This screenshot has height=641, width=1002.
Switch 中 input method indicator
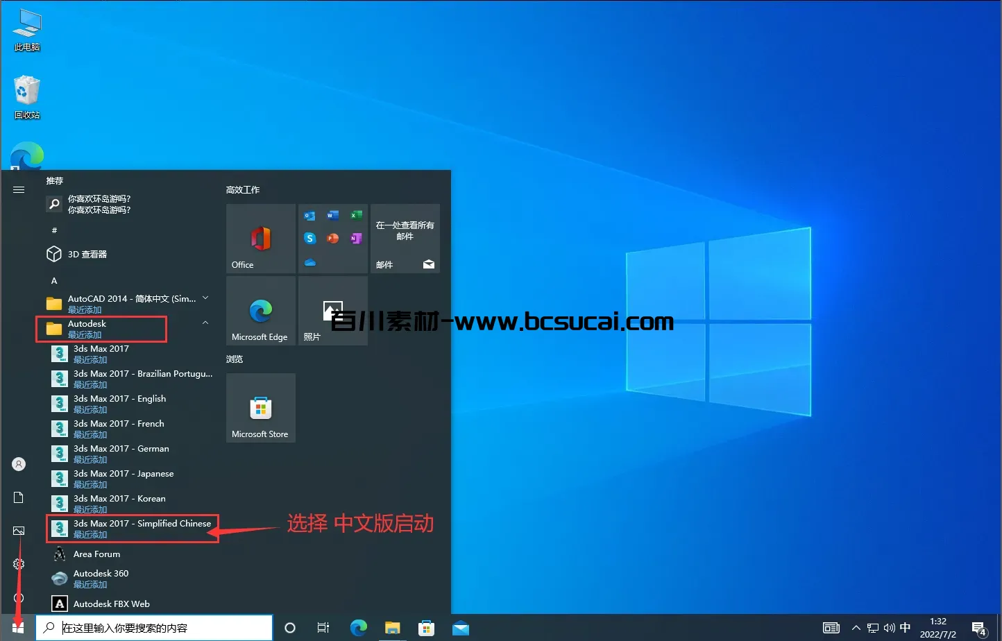pos(905,627)
